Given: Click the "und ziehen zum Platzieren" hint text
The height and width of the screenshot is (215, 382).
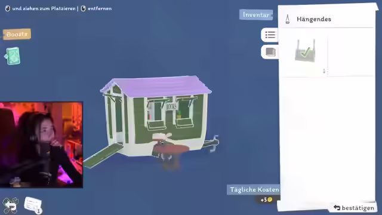Looking at the screenshot, I should [x=44, y=8].
